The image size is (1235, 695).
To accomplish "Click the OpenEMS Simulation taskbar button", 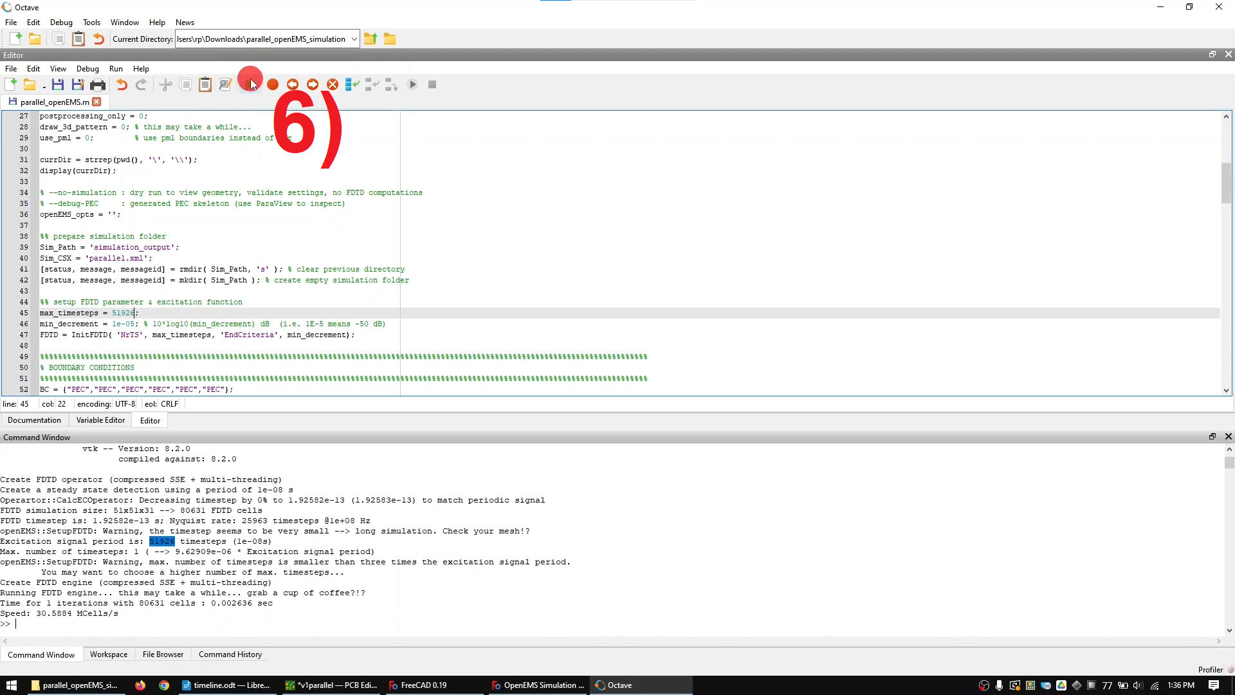I will point(540,685).
